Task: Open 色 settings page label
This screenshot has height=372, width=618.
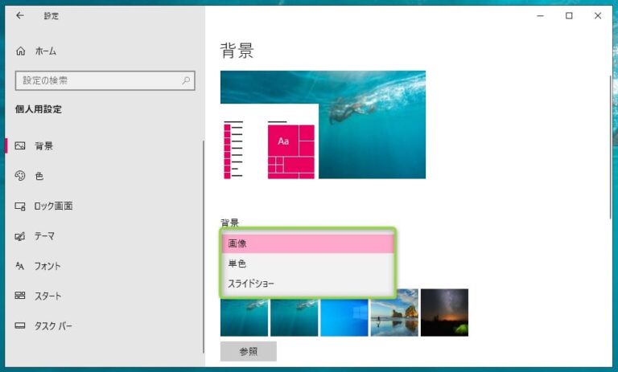Action: tap(39, 176)
